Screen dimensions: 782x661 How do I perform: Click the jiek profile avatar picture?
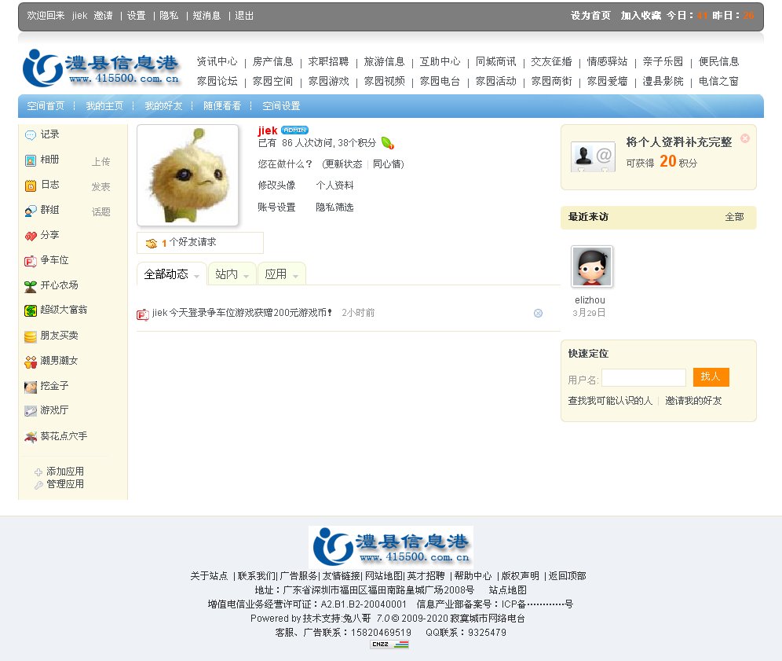(188, 175)
